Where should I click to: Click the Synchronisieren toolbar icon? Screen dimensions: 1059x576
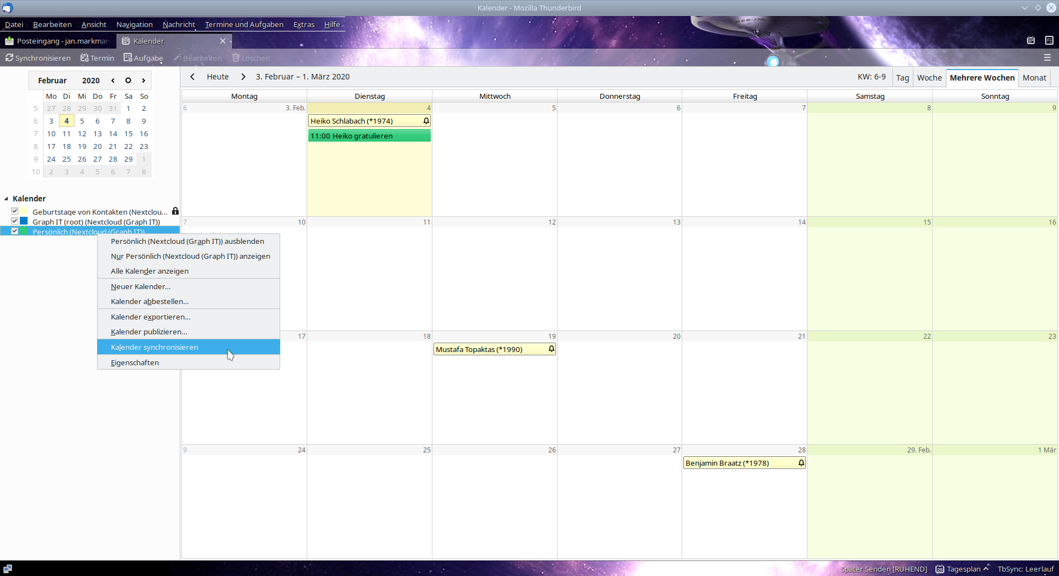(x=9, y=58)
